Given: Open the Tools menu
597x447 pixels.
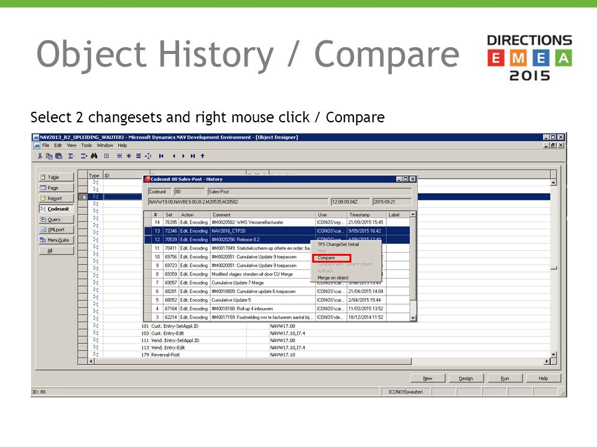Looking at the screenshot, I should [x=86, y=145].
